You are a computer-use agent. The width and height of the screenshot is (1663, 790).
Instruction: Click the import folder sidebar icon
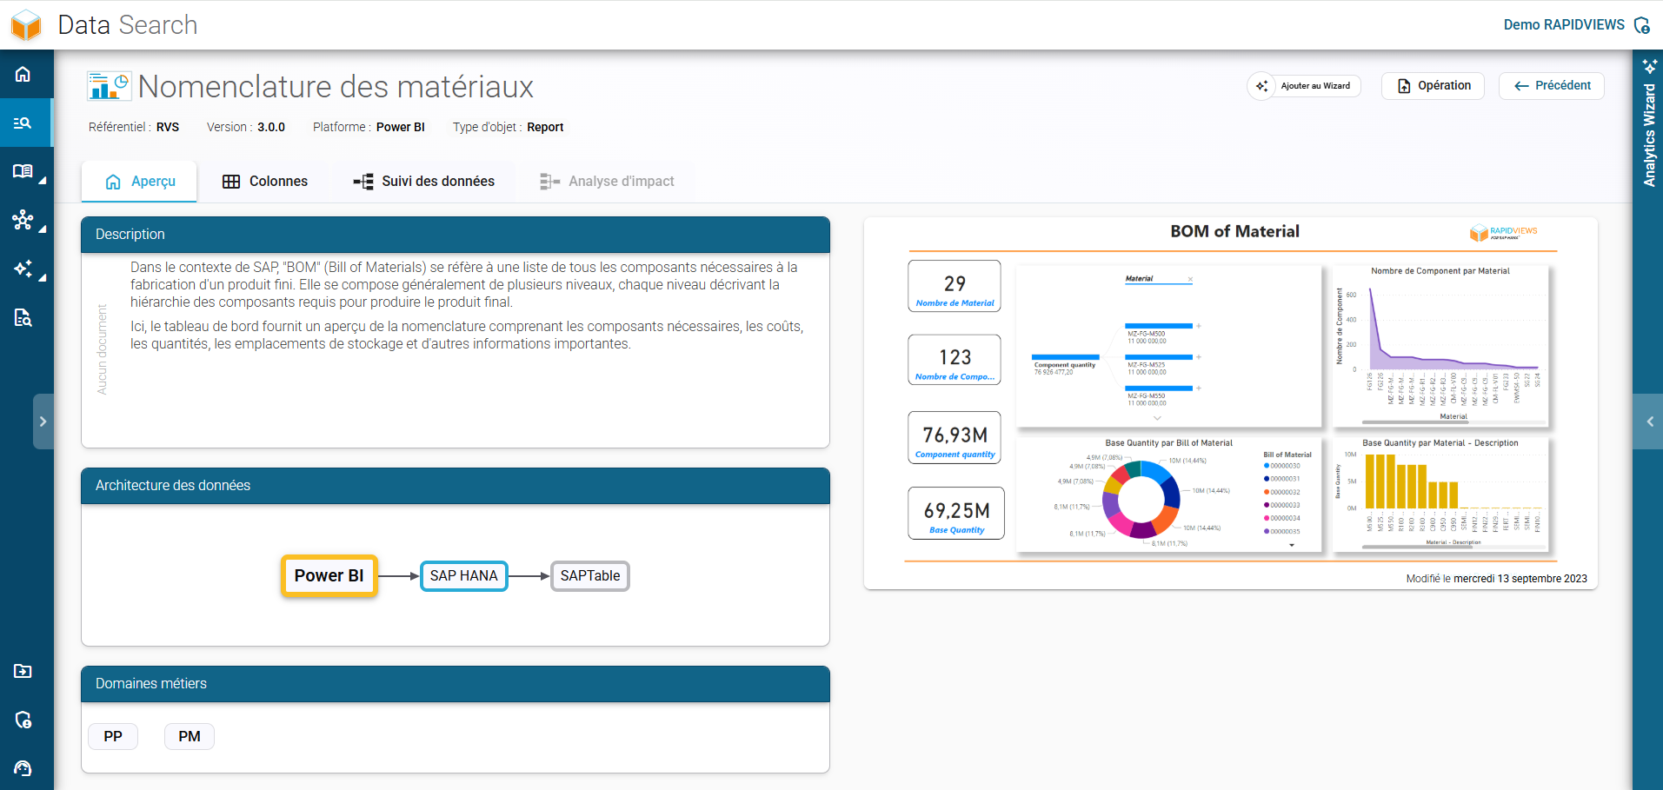tap(23, 671)
